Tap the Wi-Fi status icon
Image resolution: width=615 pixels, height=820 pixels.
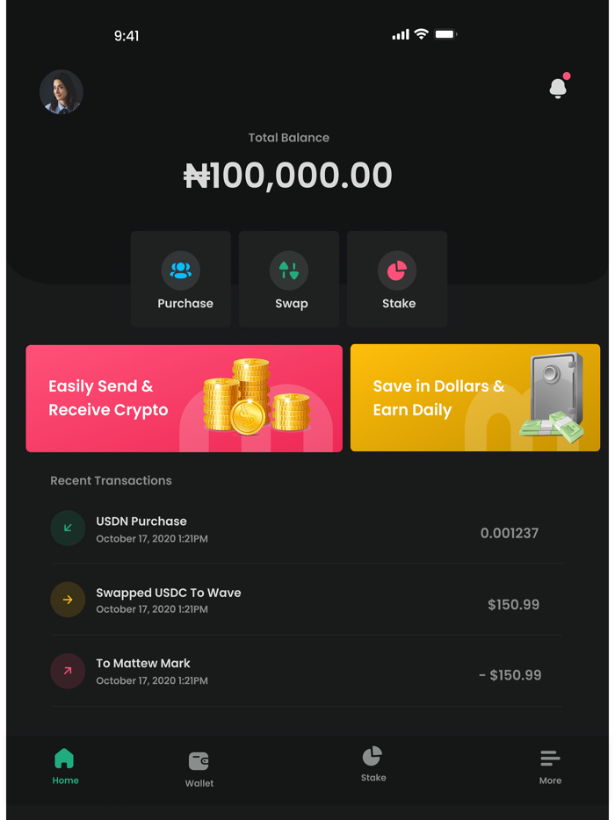click(422, 34)
